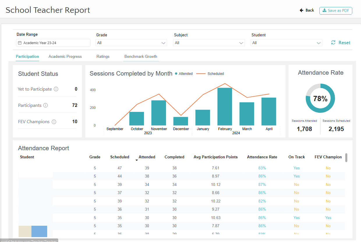Image resolution: width=361 pixels, height=242 pixels.
Task: Sort by the Scheduled column header
Action: click(x=120, y=157)
